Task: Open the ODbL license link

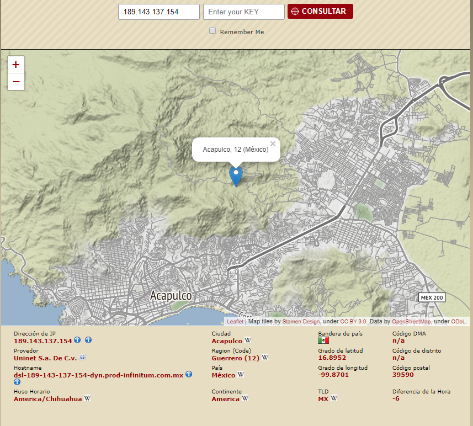Action: pos(458,321)
